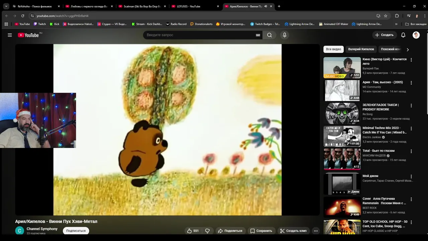Open media control icon in Chrome toolbar
The width and height of the screenshot is (428, 241).
(409, 16)
